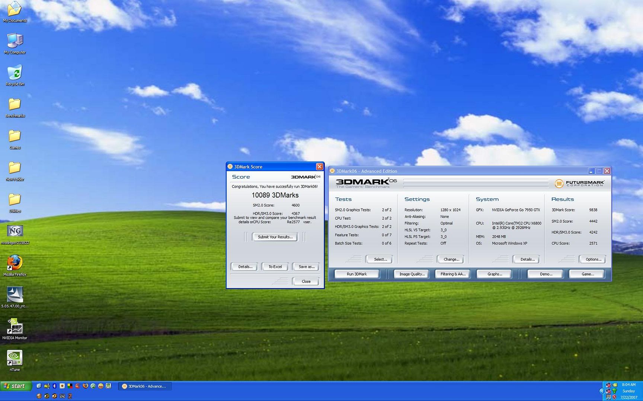This screenshot has width=643, height=401.
Task: Click Change under the Settings section
Action: click(x=451, y=259)
